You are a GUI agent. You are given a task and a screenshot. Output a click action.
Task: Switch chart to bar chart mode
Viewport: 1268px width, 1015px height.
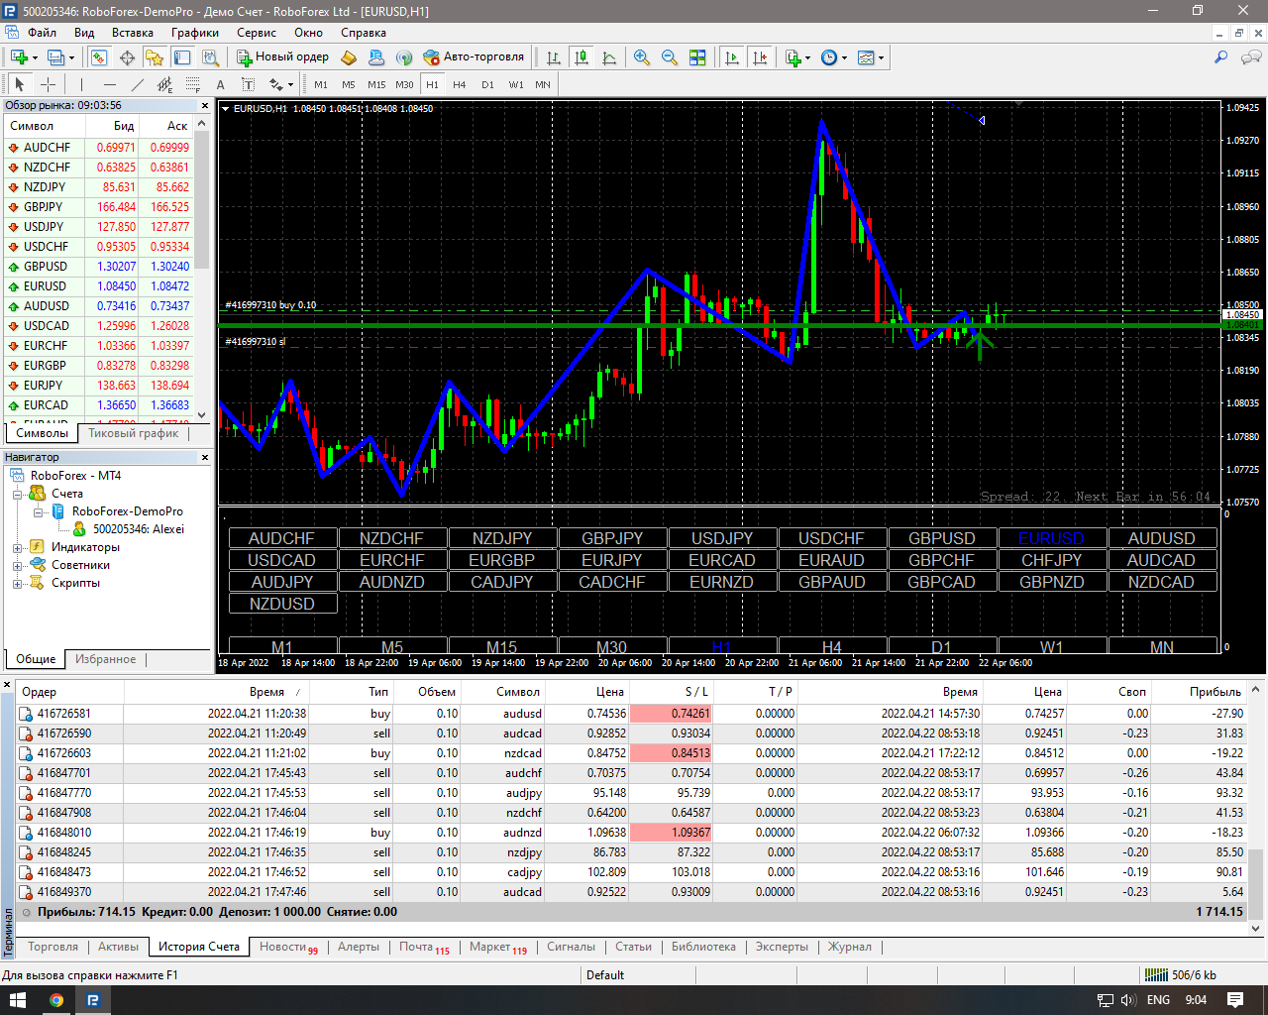(554, 57)
